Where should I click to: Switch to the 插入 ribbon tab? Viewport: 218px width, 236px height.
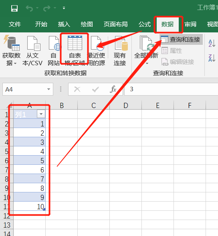click(64, 24)
